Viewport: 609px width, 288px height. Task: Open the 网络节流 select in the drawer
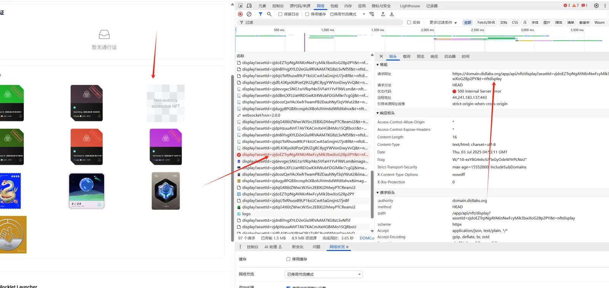324,274
